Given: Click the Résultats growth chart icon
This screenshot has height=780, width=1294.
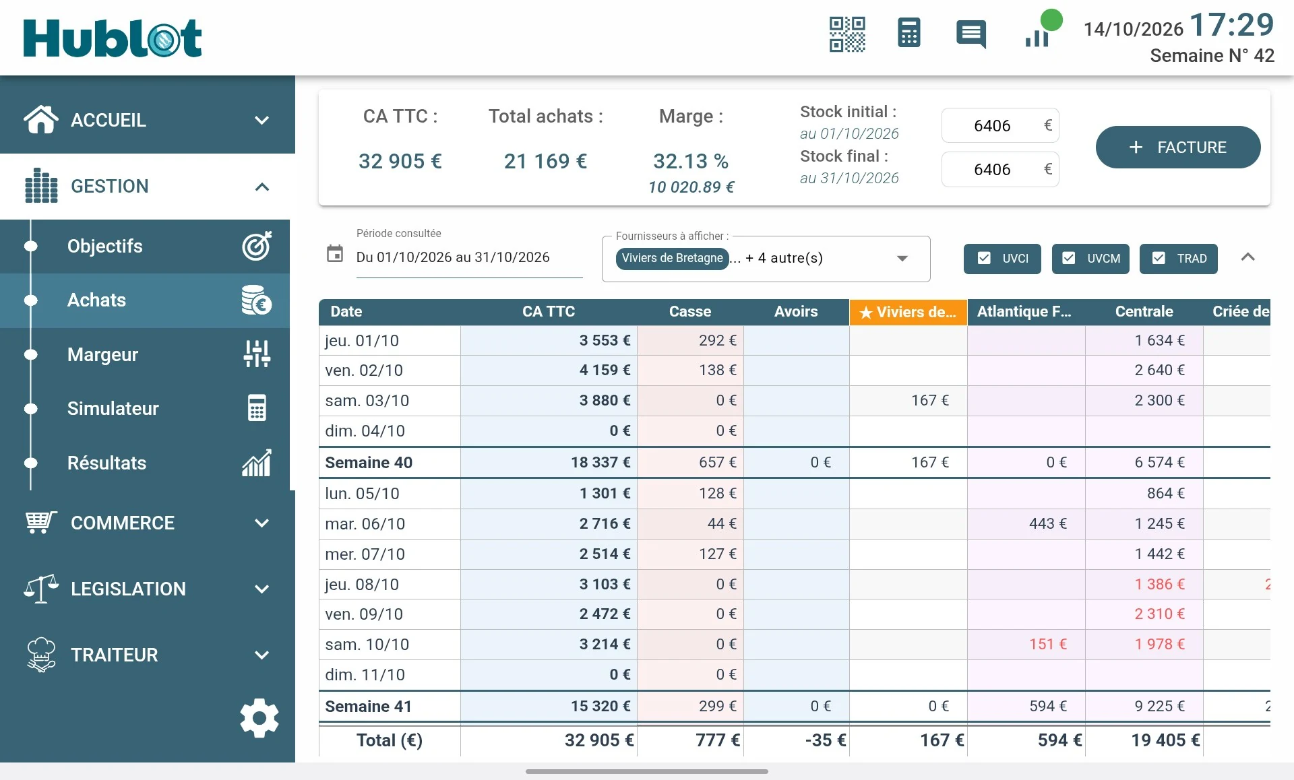Looking at the screenshot, I should coord(257,463).
